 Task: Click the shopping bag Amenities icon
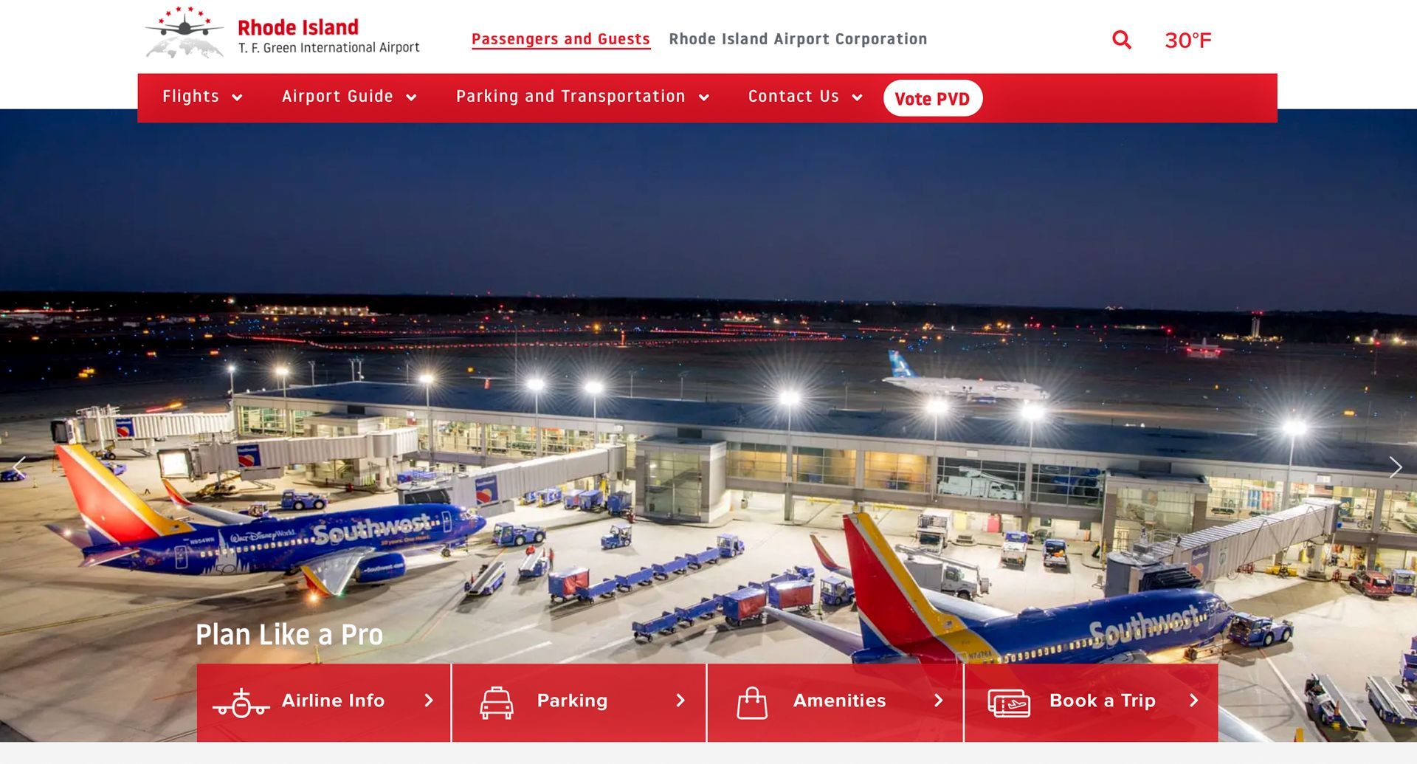point(752,703)
